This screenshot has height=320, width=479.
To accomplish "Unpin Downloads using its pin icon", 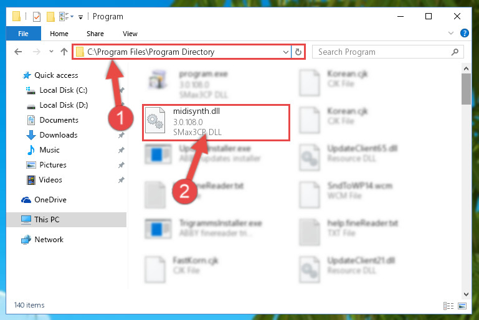I will (121, 135).
